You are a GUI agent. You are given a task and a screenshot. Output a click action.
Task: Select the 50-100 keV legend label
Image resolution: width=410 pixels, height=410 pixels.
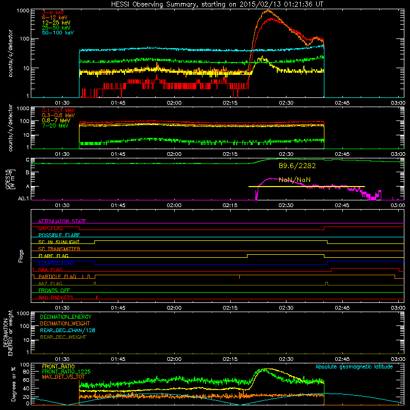pyautogui.click(x=58, y=33)
